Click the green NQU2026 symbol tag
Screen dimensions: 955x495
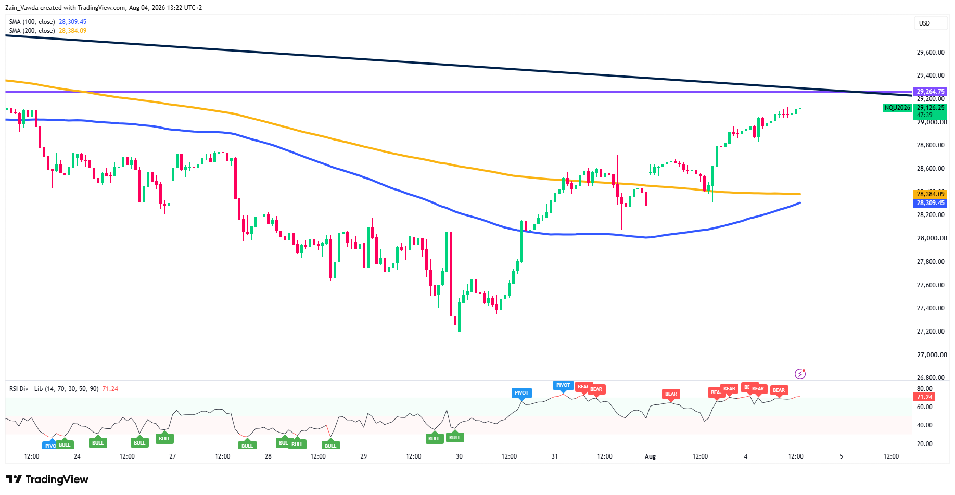tap(897, 108)
